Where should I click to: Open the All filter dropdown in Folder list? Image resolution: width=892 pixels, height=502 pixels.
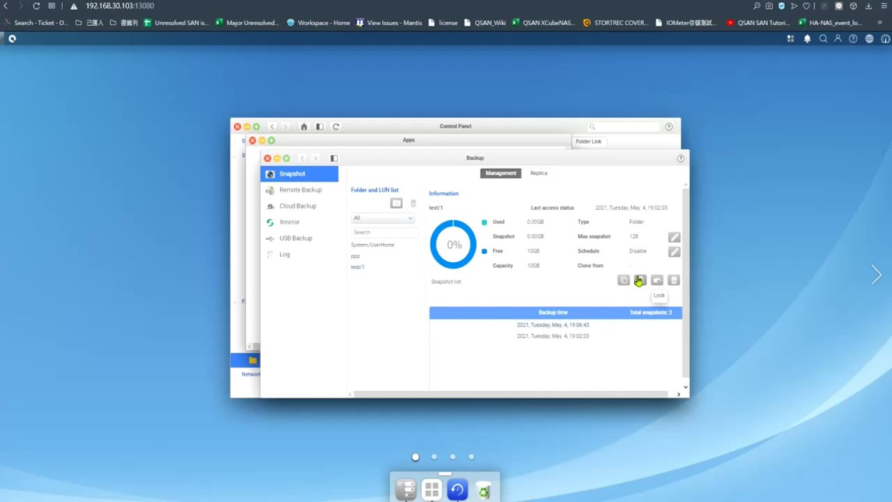pyautogui.click(x=383, y=218)
